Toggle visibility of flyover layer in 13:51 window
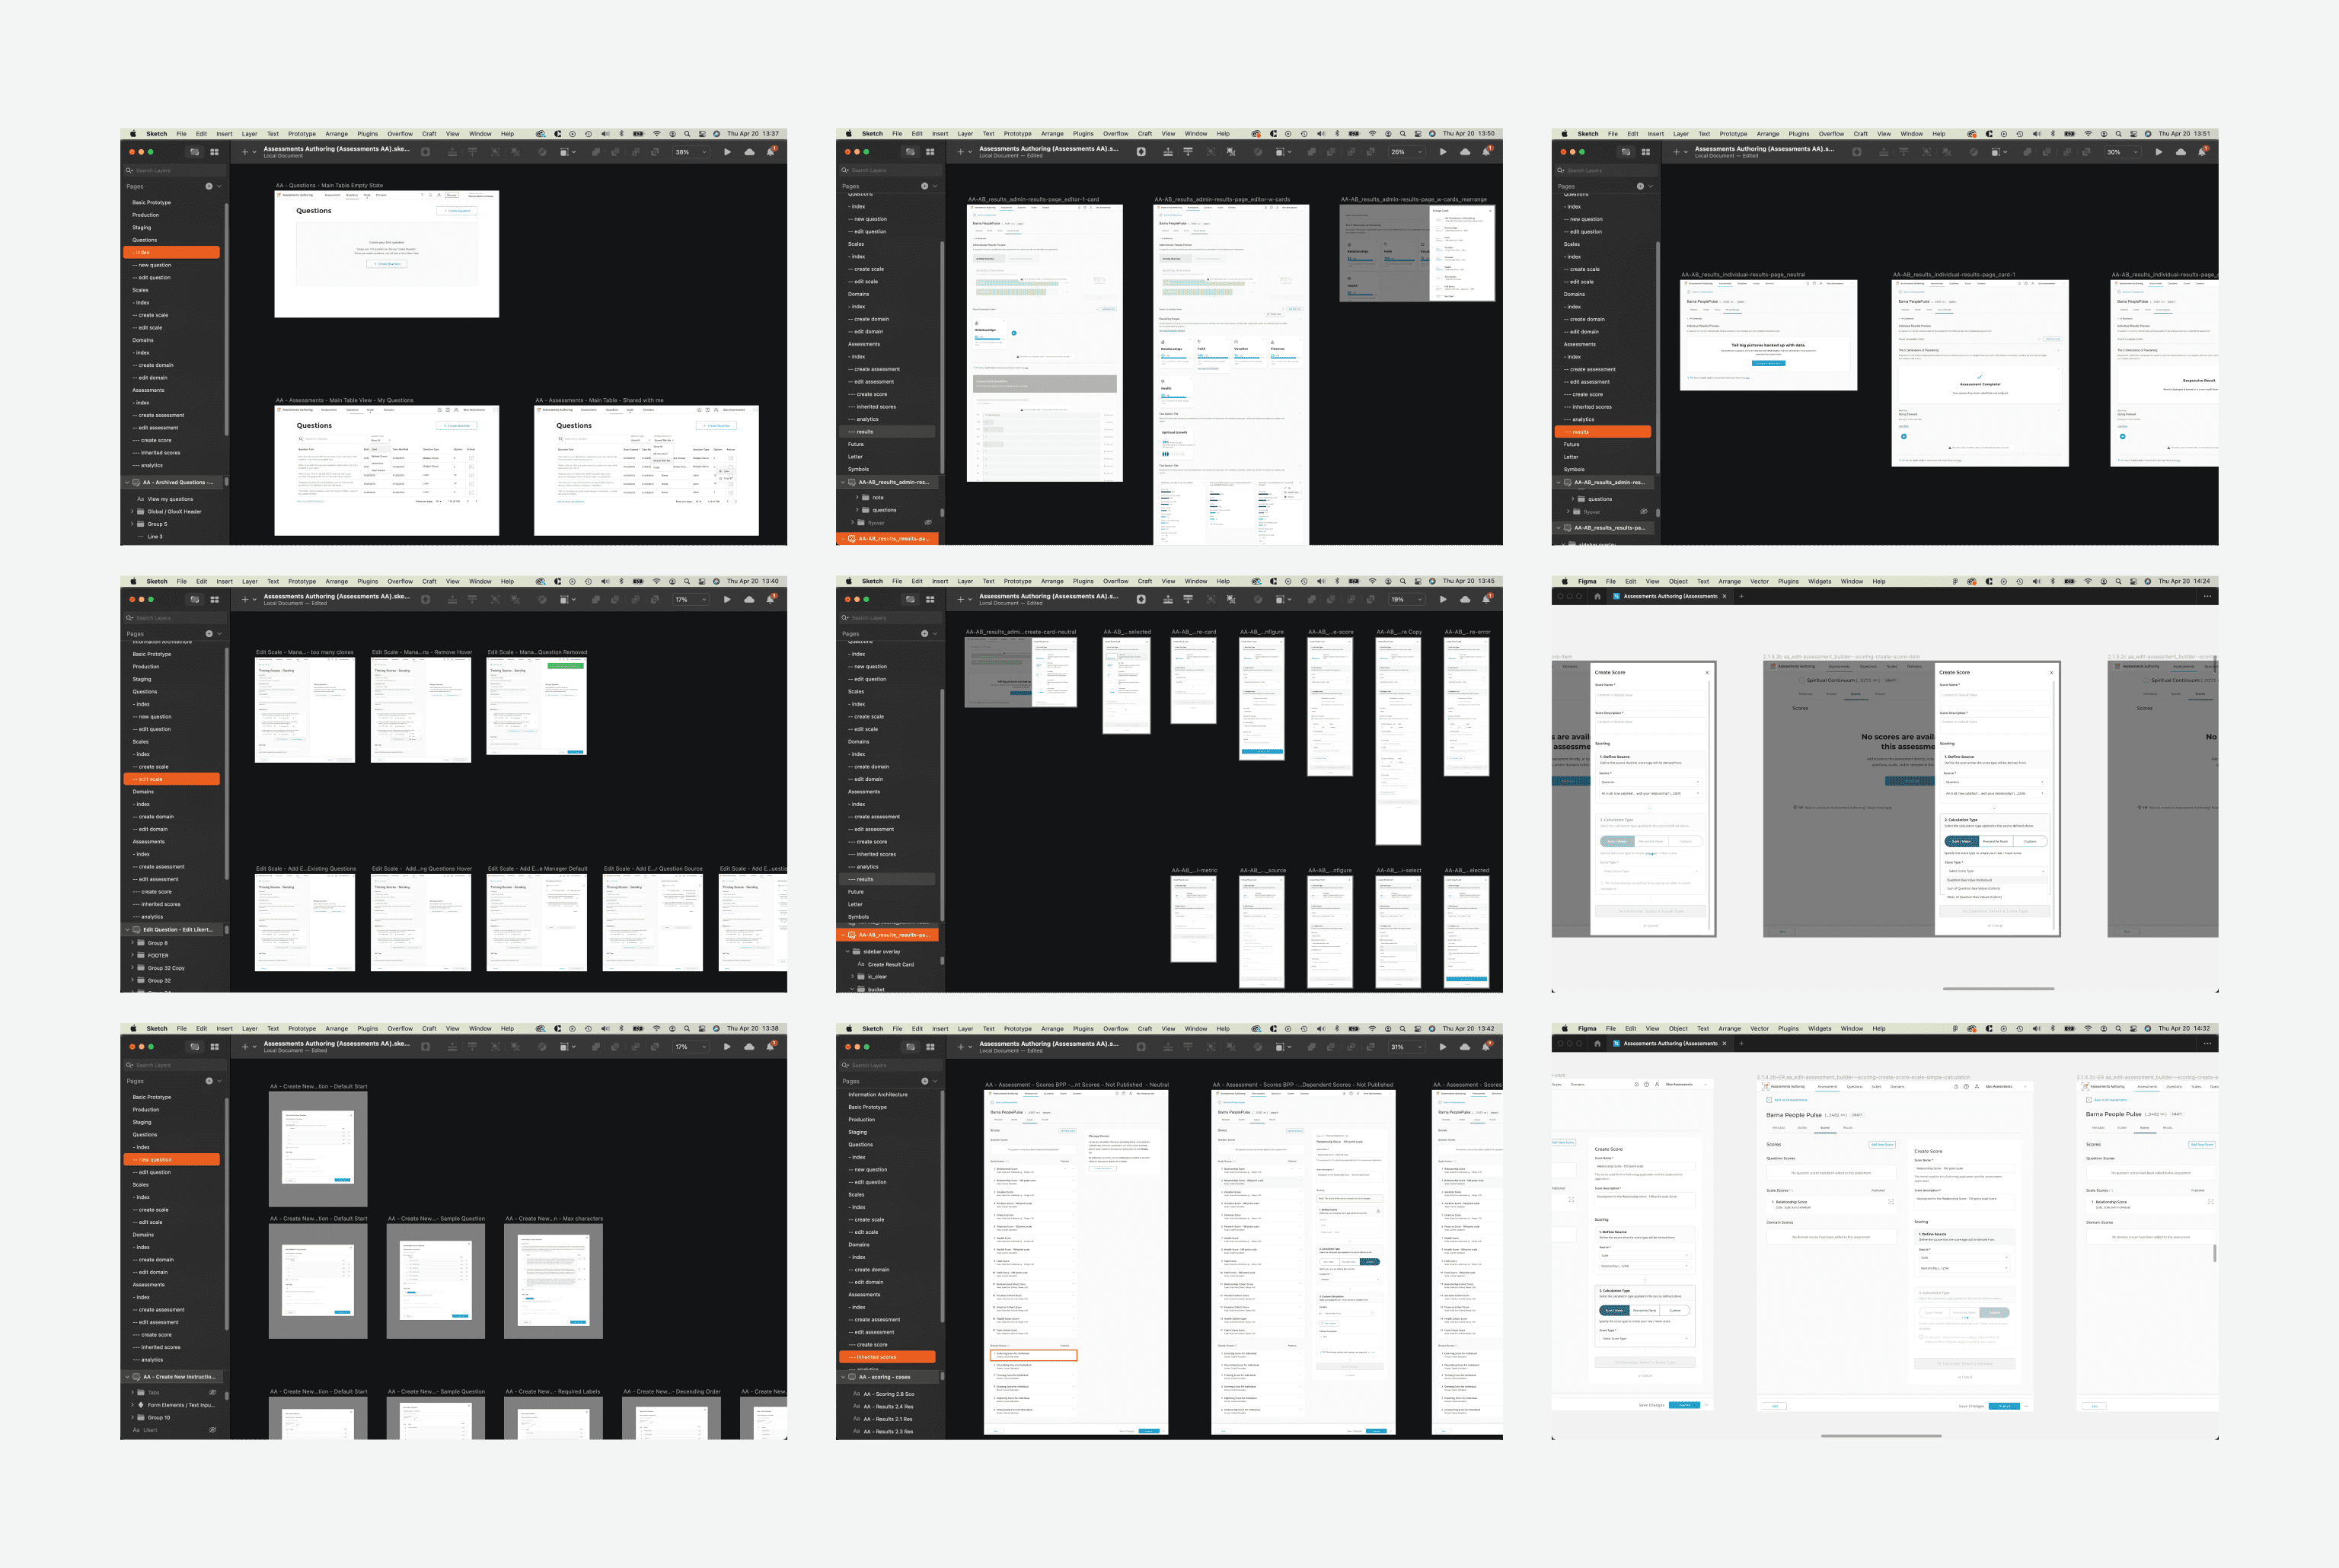 (x=1644, y=511)
